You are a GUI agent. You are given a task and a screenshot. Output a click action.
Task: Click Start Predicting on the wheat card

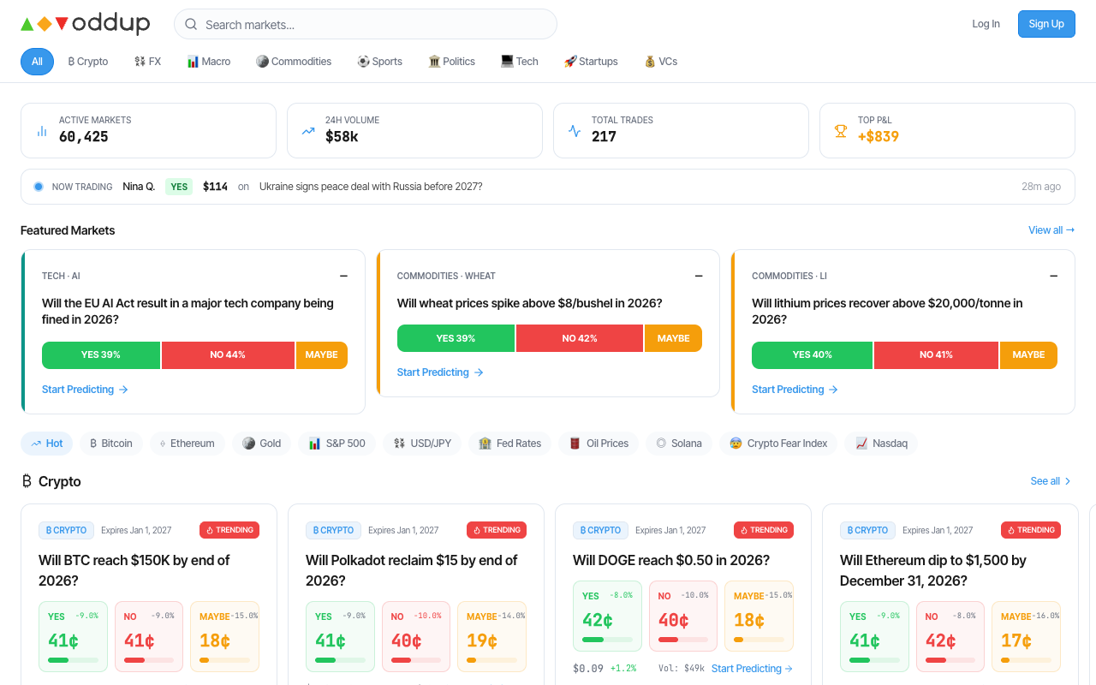pyautogui.click(x=440, y=372)
